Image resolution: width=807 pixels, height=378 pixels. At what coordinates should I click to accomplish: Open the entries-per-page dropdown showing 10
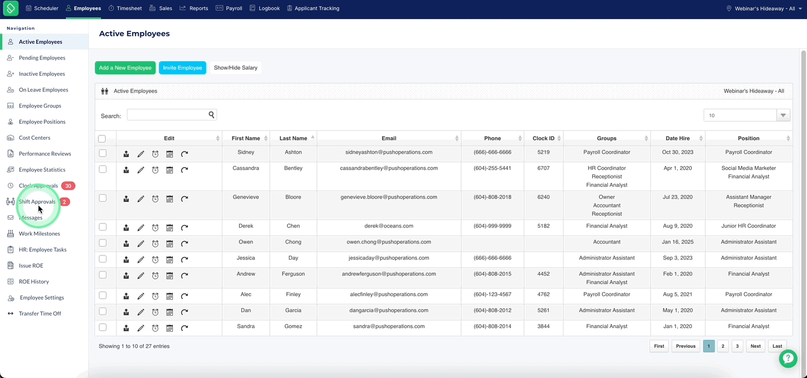pyautogui.click(x=747, y=115)
